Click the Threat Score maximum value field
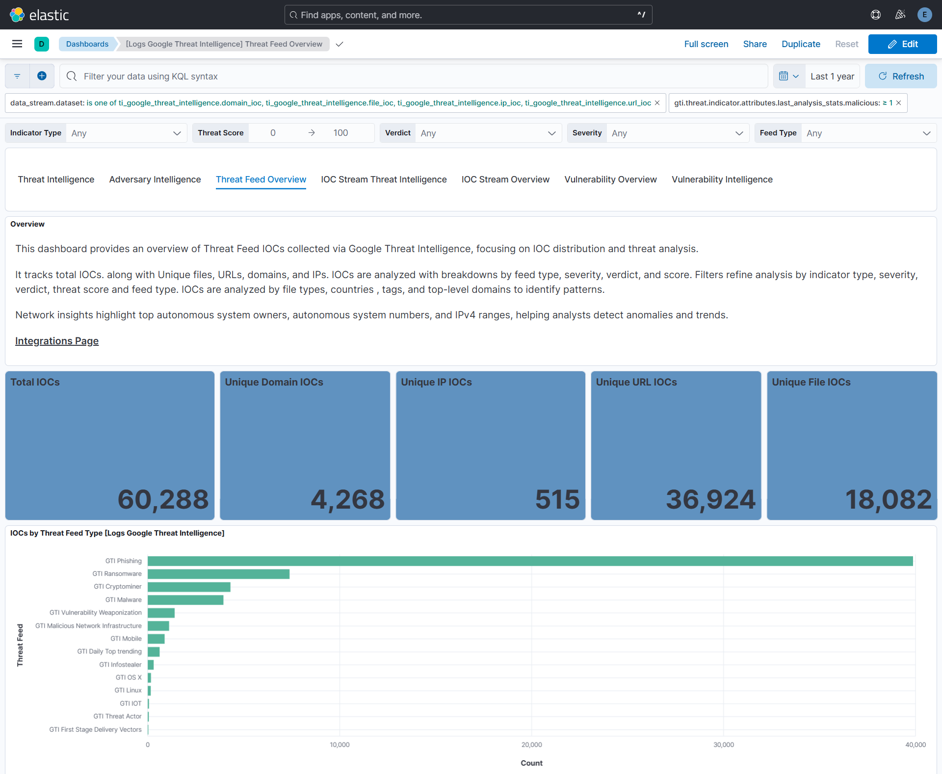The width and height of the screenshot is (942, 774). [341, 133]
